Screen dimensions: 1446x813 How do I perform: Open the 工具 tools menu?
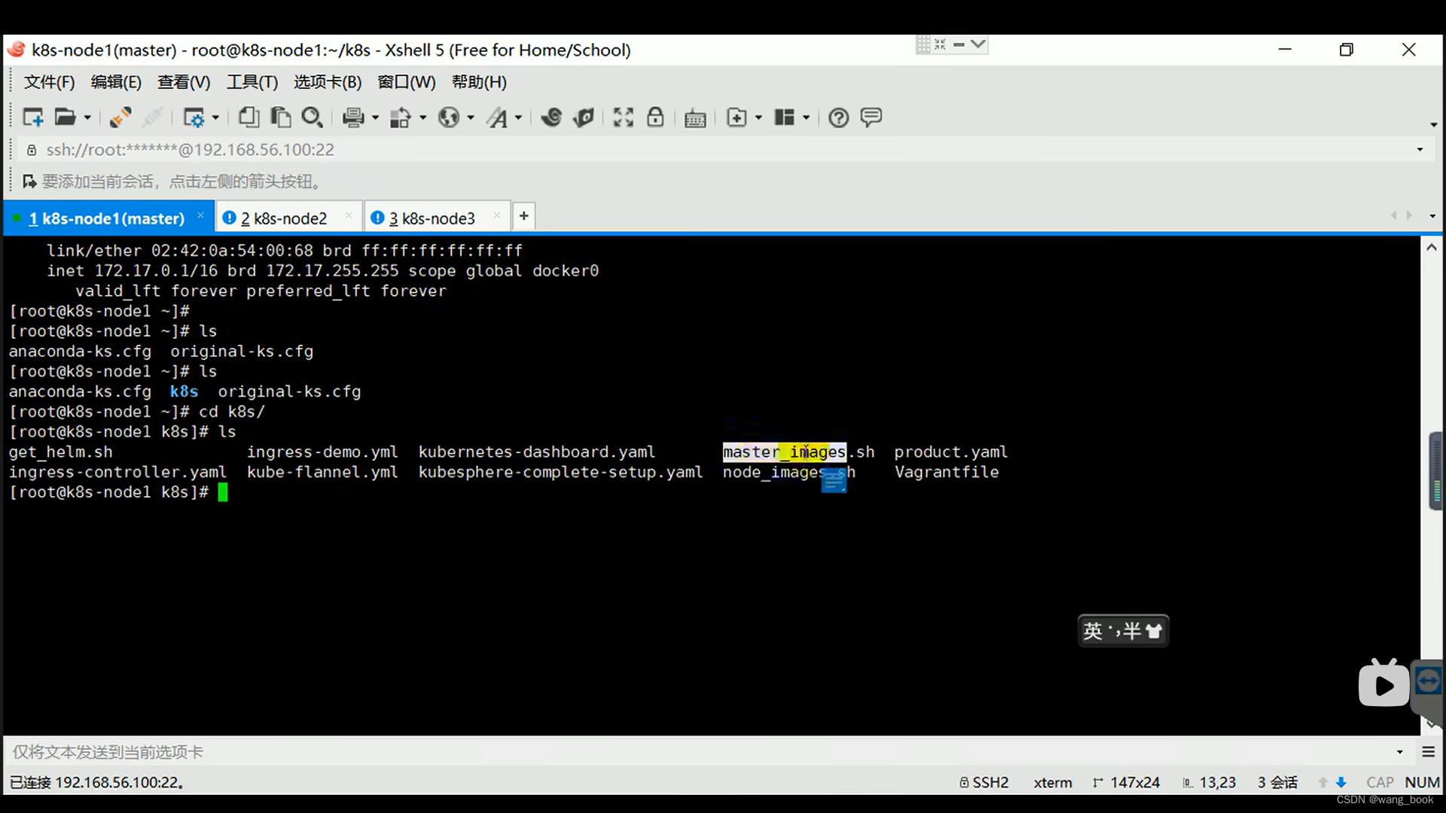pyautogui.click(x=252, y=81)
